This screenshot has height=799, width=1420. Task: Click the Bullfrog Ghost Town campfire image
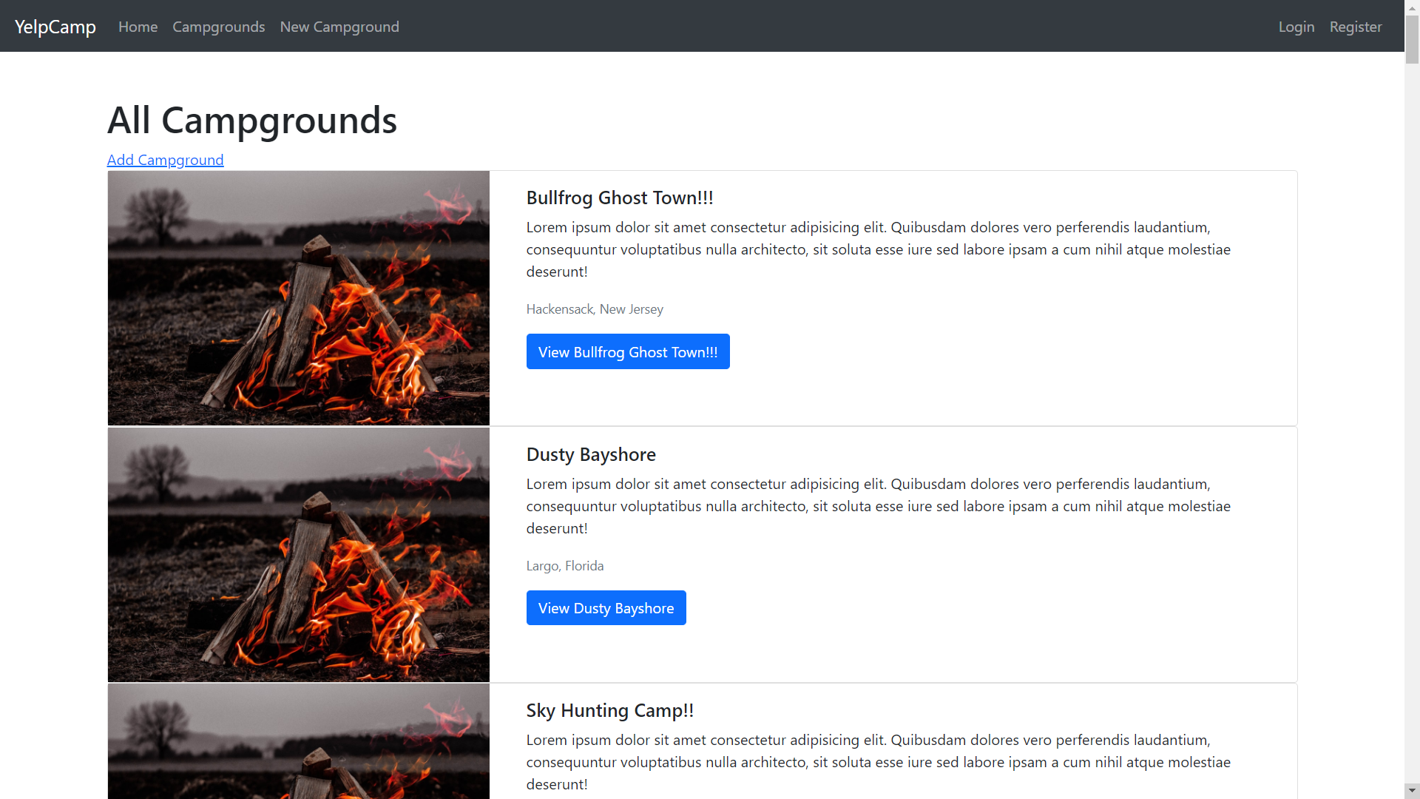click(x=298, y=297)
